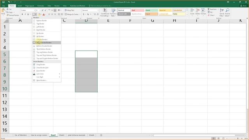
Task: Click the Borders button icon in the ribbon
Action: click(34, 14)
